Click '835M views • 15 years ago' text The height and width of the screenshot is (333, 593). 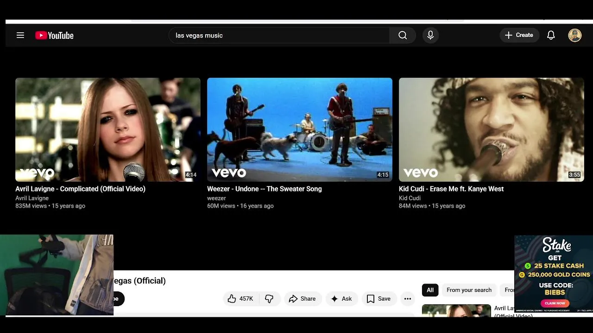(50, 206)
